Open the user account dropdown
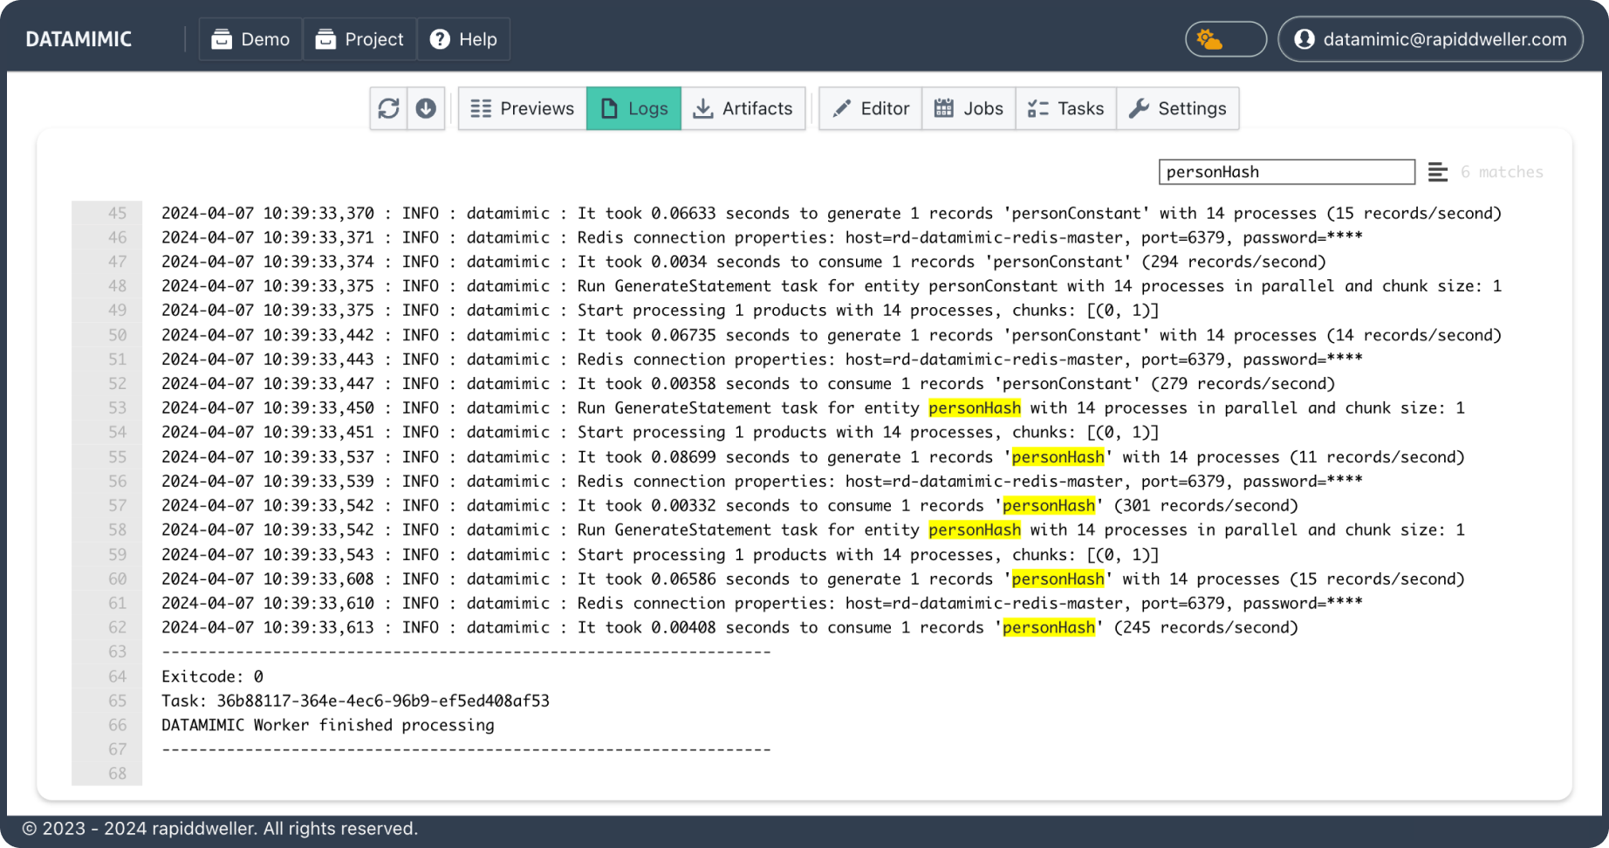 coord(1428,38)
